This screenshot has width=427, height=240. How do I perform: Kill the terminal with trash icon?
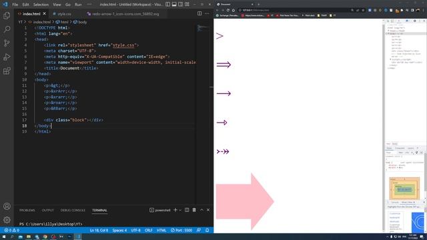click(x=194, y=210)
